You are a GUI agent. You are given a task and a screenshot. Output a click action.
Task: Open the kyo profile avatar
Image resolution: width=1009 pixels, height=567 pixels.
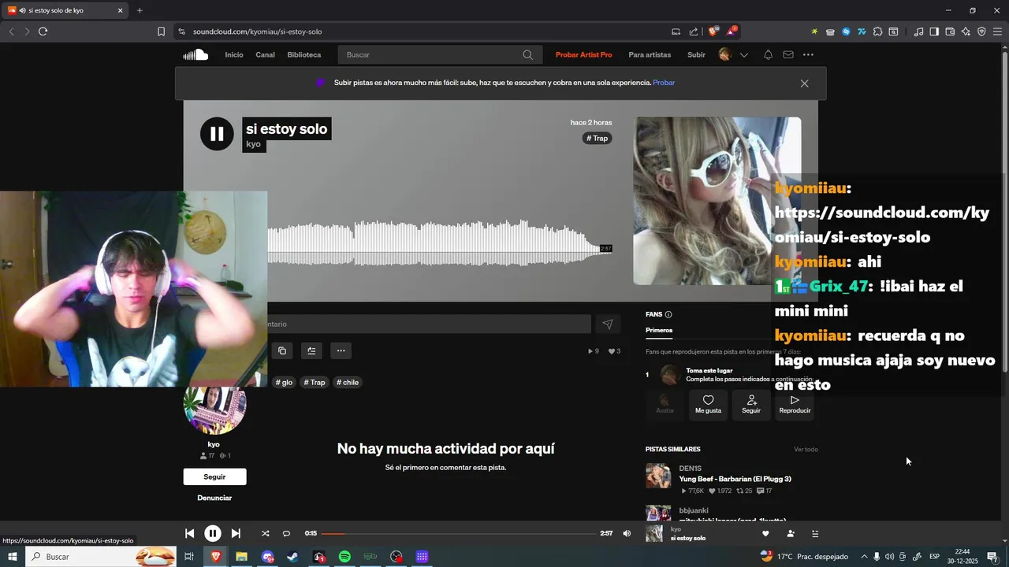(214, 410)
